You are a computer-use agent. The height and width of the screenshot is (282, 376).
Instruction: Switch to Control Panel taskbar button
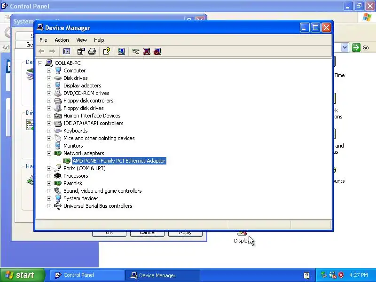[87, 275]
